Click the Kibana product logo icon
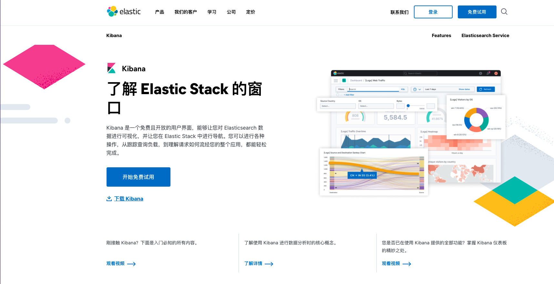The width and height of the screenshot is (554, 284). [111, 68]
